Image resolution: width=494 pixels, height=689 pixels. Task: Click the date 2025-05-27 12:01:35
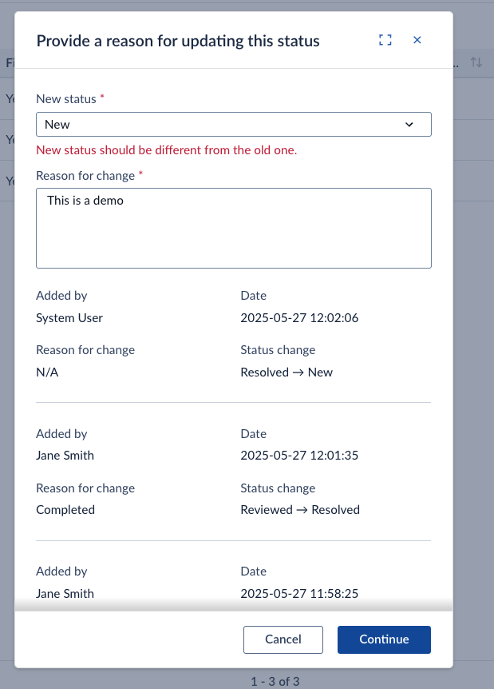click(299, 456)
